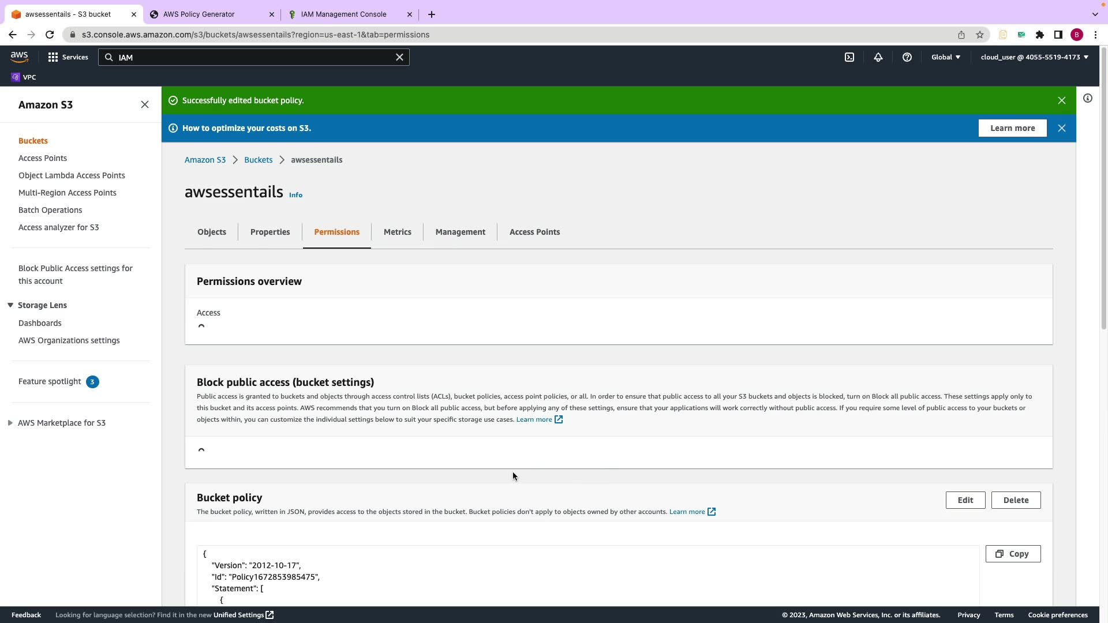Copy the bucket policy JSON
Screen dimensions: 1108x623
pyautogui.click(x=1013, y=554)
